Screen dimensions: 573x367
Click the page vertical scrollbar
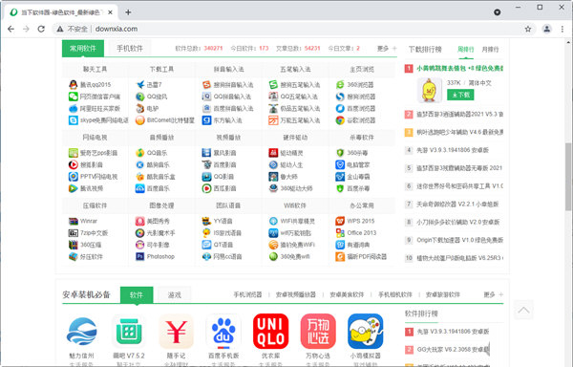(x=568, y=176)
